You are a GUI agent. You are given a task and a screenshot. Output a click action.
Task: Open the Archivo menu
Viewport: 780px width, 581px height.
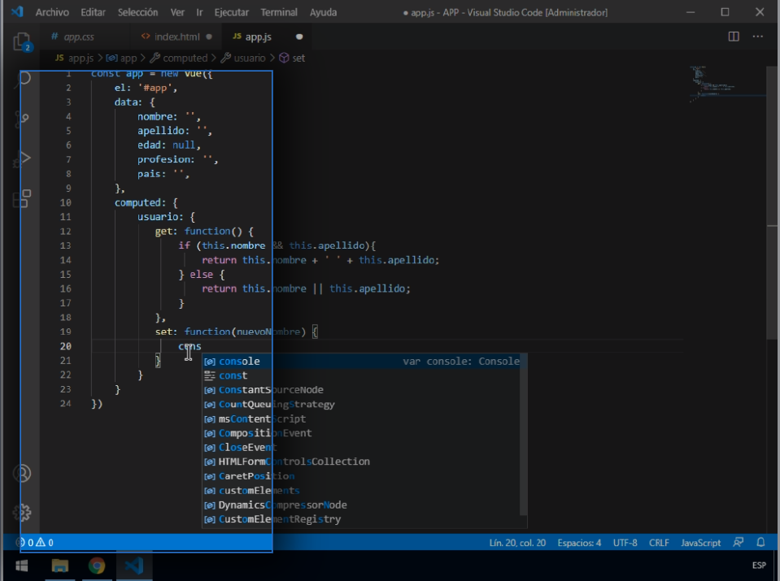click(52, 13)
